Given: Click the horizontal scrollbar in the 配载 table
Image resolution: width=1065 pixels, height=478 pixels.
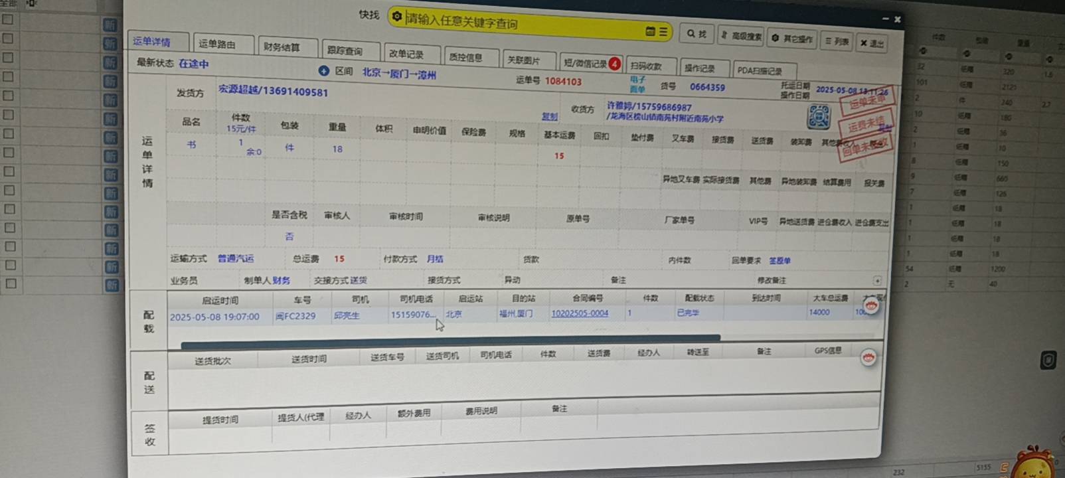Looking at the screenshot, I should (x=450, y=338).
